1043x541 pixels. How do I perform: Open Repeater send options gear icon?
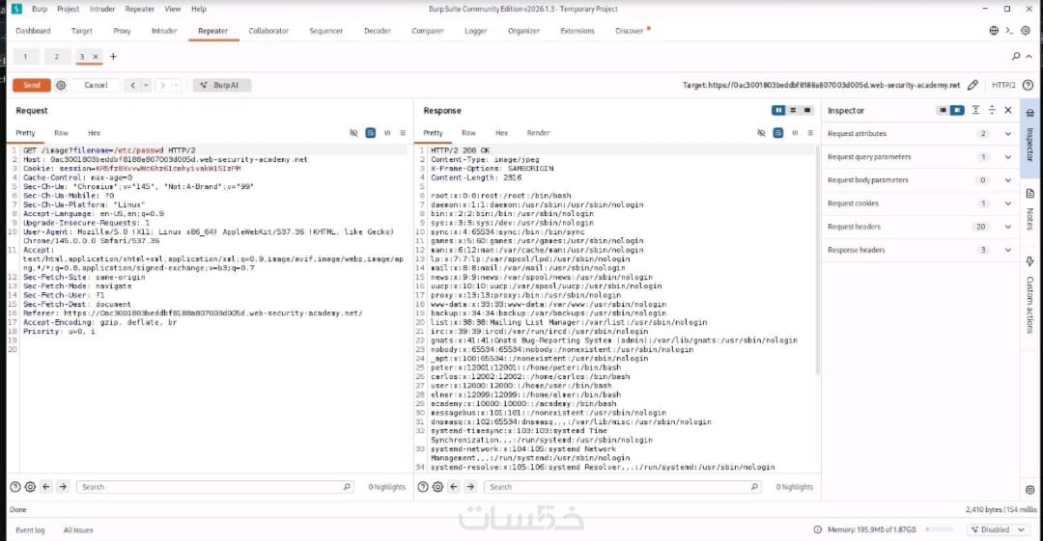point(61,85)
